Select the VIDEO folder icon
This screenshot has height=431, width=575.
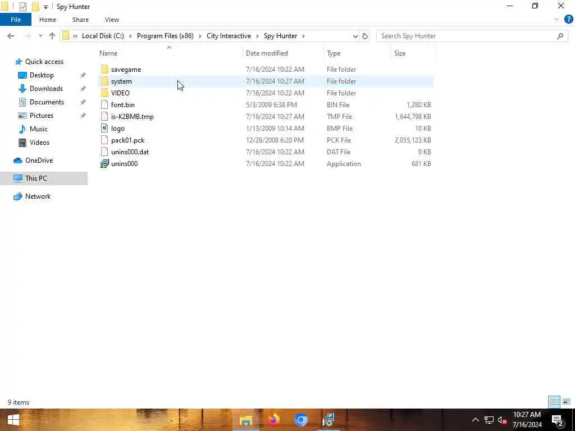pyautogui.click(x=104, y=93)
